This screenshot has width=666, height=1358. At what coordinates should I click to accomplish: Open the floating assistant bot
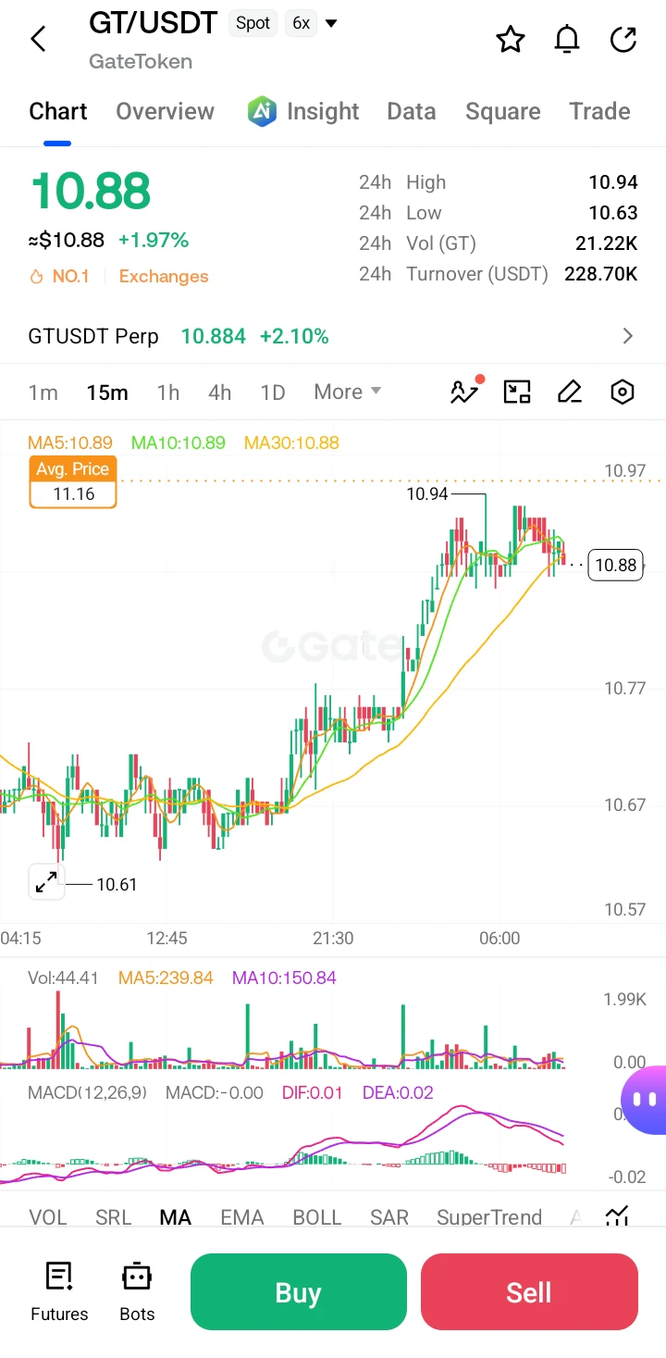645,1100
